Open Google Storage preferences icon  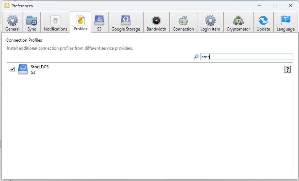126,20
